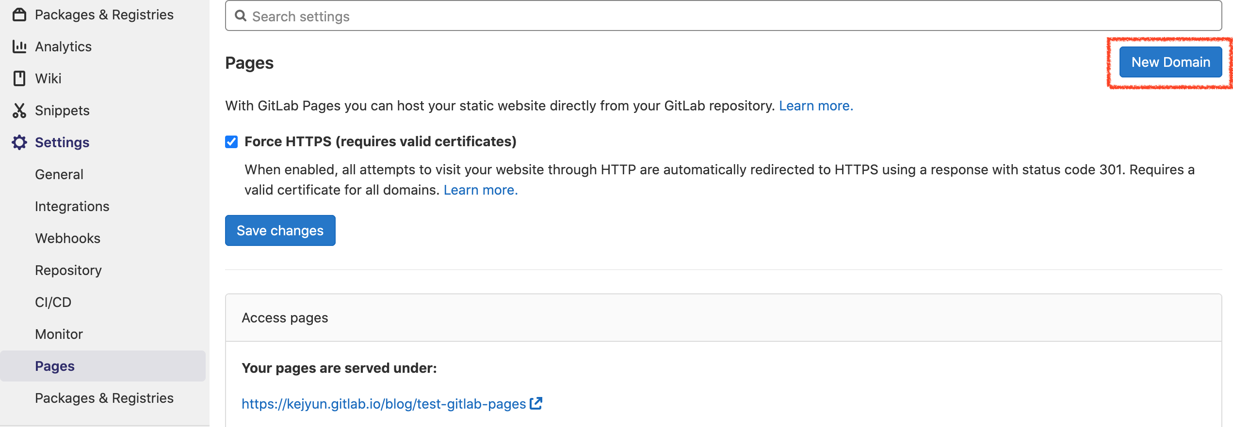Click the Wiki book icon
1233x427 pixels.
(x=19, y=78)
